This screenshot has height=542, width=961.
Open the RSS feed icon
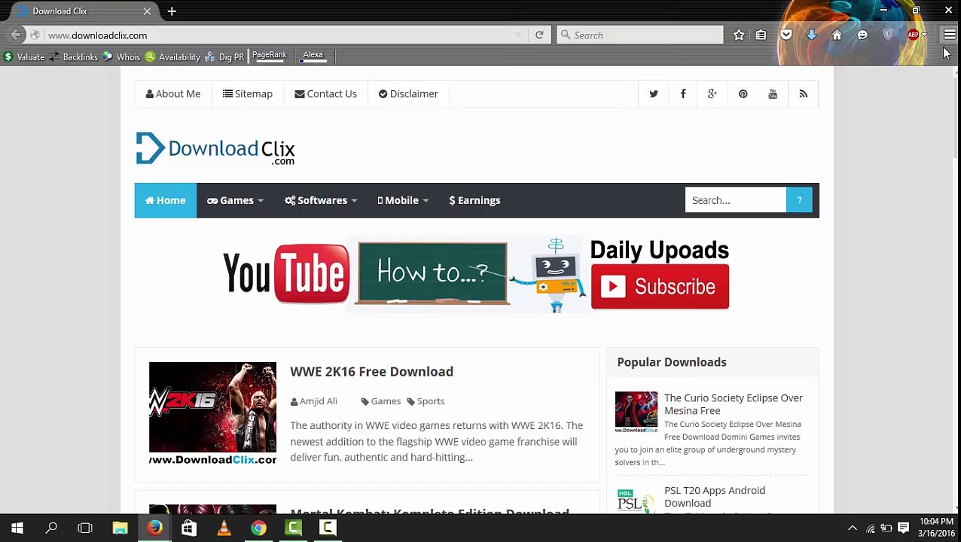[803, 94]
